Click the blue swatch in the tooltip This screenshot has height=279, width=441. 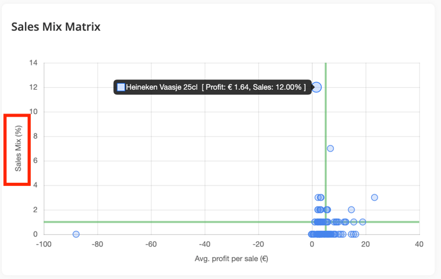(x=121, y=87)
